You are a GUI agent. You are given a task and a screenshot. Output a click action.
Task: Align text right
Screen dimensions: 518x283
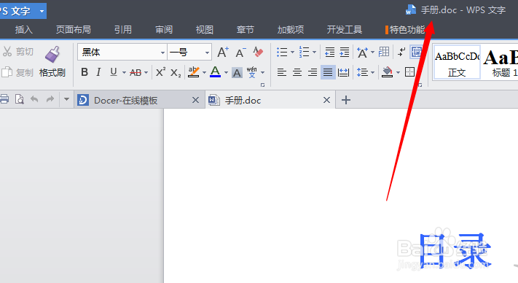313,72
